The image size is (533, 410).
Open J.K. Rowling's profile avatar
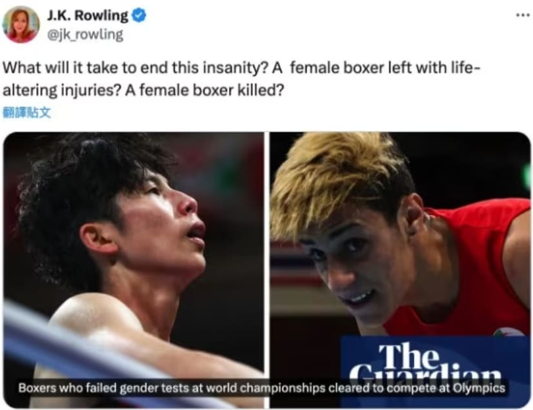(x=21, y=25)
